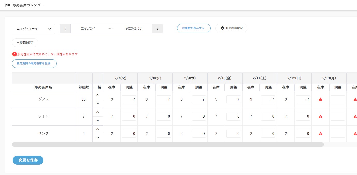Go to next week with right arrow

click(158, 29)
